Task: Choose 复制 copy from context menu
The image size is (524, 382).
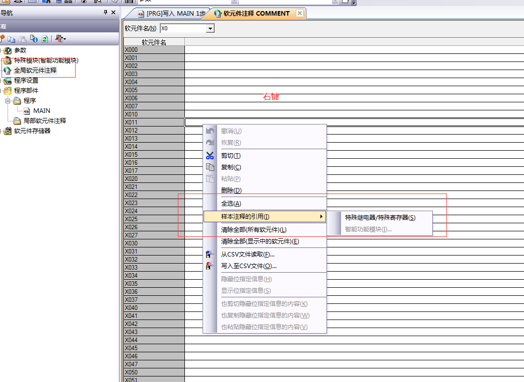Action: pyautogui.click(x=231, y=167)
